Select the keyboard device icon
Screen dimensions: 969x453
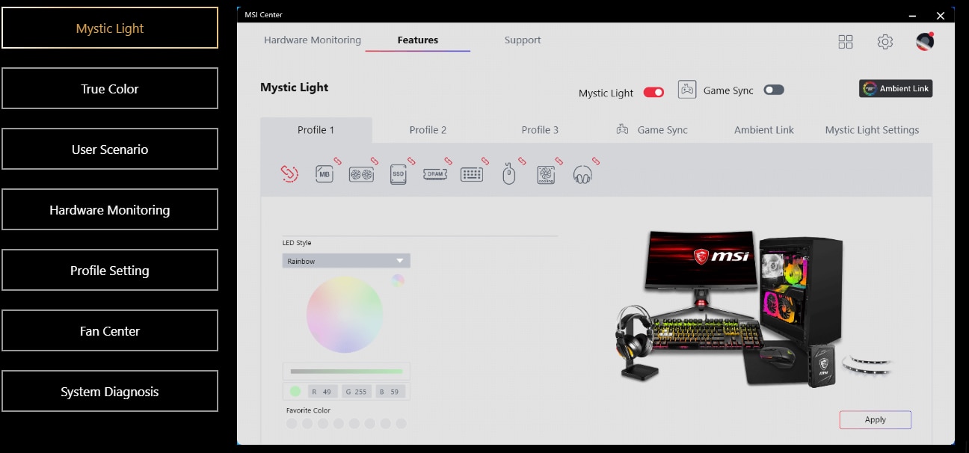(x=472, y=174)
